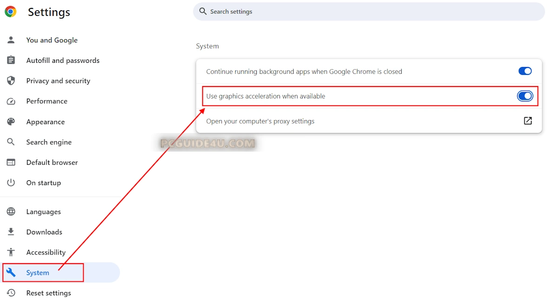This screenshot has height=306, width=558.
Task: Open the Search engine settings section
Action: pyautogui.click(x=49, y=142)
